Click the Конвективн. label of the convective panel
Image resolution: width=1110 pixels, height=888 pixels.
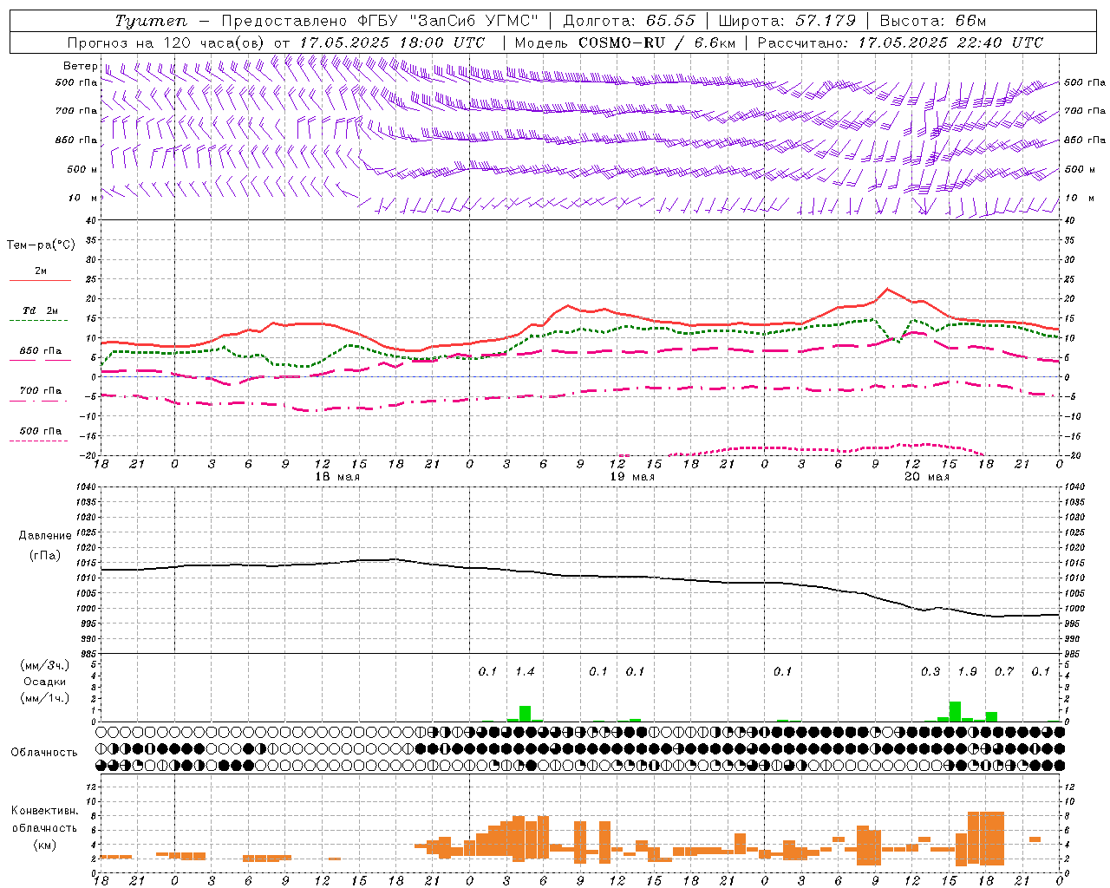pyautogui.click(x=44, y=811)
